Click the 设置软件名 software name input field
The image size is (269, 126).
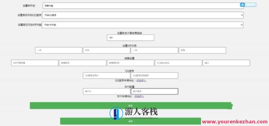point(143,6)
